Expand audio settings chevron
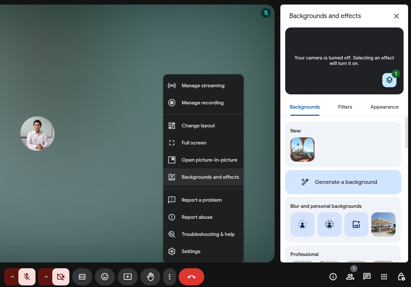This screenshot has width=411, height=287. [x=12, y=277]
